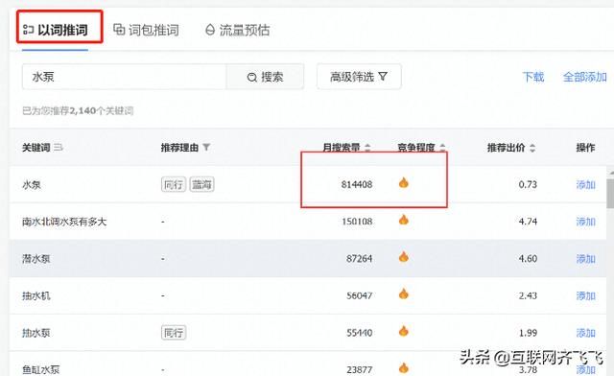Click the flame icon in the 鱼缸水泵 row

click(404, 367)
